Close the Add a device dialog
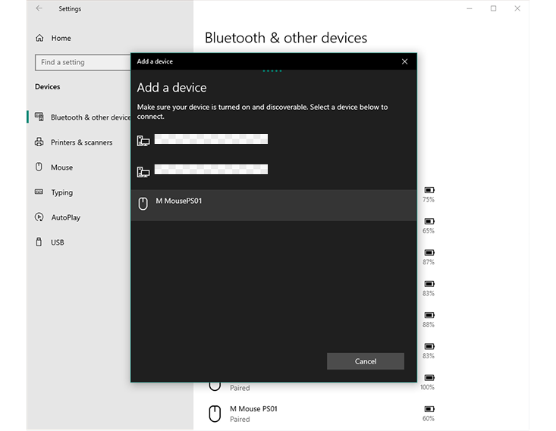The height and width of the screenshot is (431, 556). (404, 61)
